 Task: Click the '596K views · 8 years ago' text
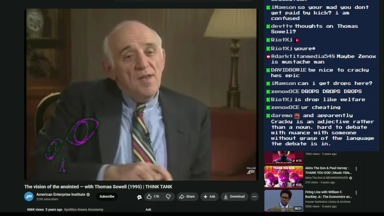point(321,206)
